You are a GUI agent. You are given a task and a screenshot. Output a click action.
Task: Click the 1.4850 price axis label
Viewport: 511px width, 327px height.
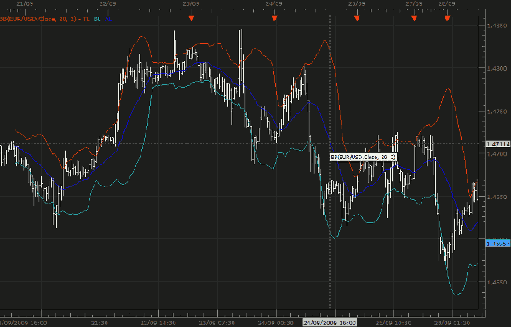497,26
